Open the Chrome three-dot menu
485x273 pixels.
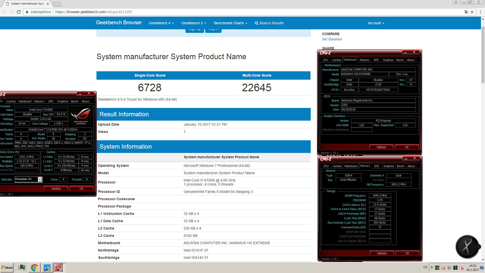(480, 12)
